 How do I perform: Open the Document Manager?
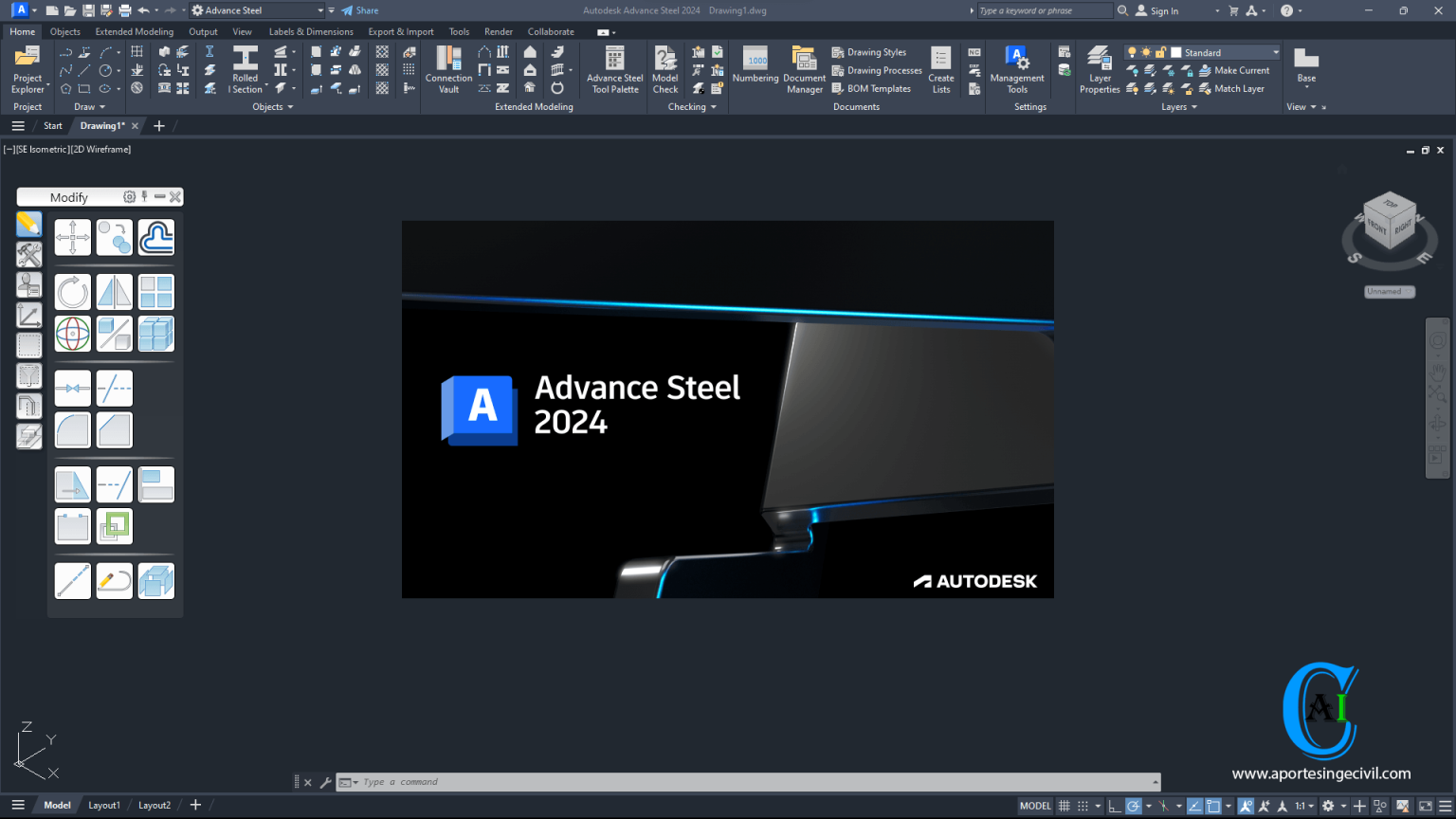click(804, 68)
